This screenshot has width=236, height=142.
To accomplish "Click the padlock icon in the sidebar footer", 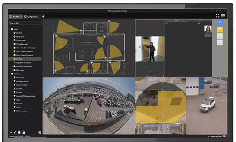I will (24, 132).
